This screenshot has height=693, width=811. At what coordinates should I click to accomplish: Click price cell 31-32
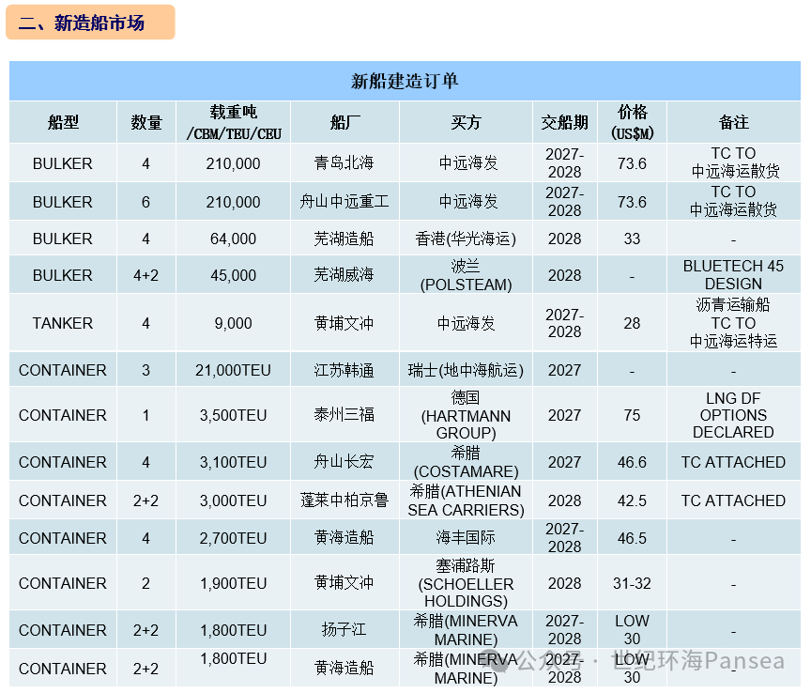pyautogui.click(x=632, y=584)
